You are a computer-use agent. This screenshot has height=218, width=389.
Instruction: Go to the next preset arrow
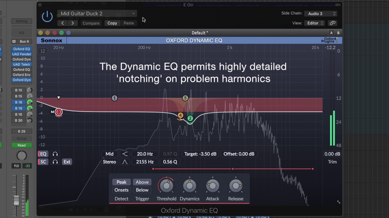72,23
